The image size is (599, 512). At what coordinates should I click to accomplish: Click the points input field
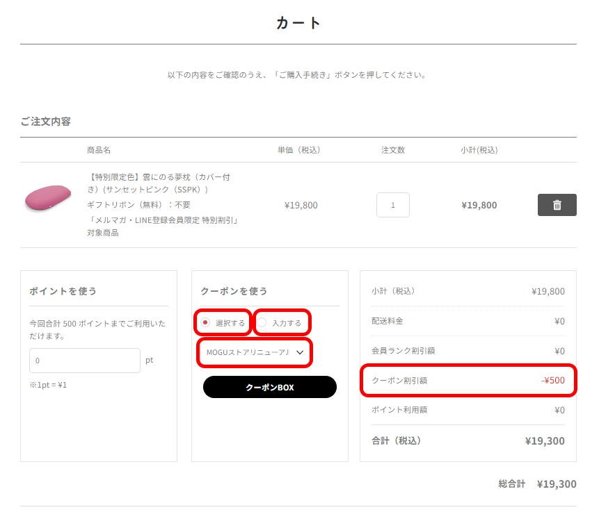[85, 361]
